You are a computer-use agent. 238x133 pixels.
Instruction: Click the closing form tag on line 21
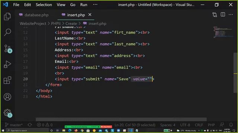click(54, 85)
